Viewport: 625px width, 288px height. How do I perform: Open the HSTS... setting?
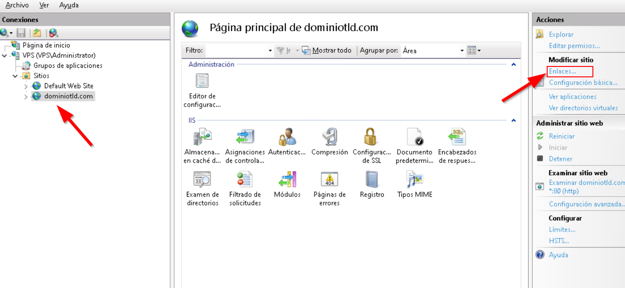559,241
